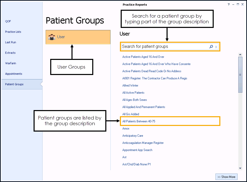247x182 pixels.
Task: Open All Patients Between 40-75 group
Action: 139,121
